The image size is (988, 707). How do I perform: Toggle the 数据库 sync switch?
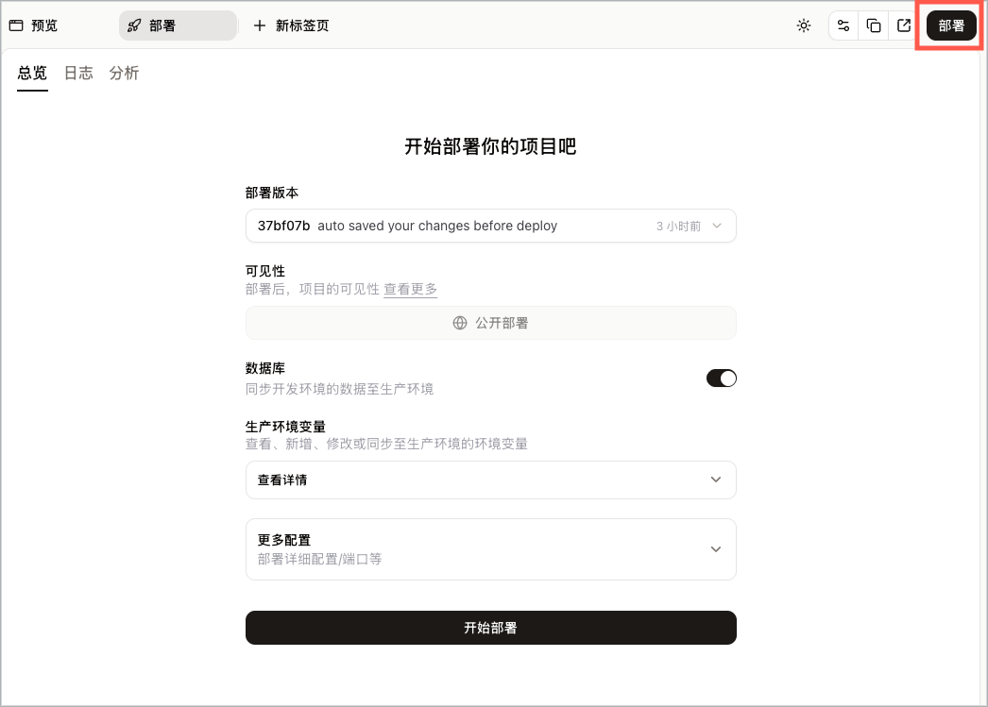click(x=722, y=379)
